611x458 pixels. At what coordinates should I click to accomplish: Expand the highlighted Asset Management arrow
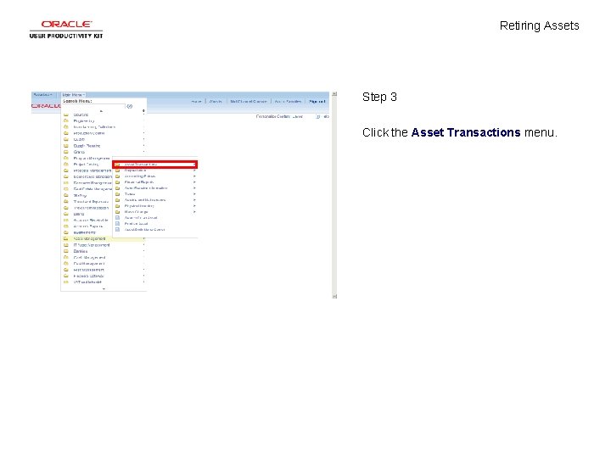pyautogui.click(x=143, y=238)
